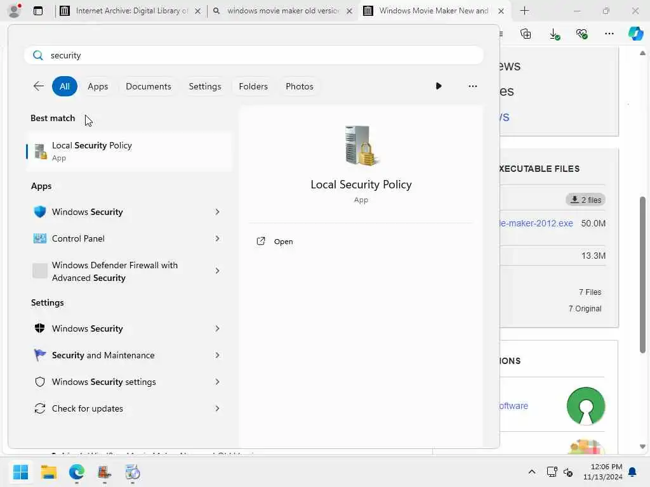This screenshot has width=650, height=487.
Task: Select the Photos filter tab
Action: coord(300,86)
